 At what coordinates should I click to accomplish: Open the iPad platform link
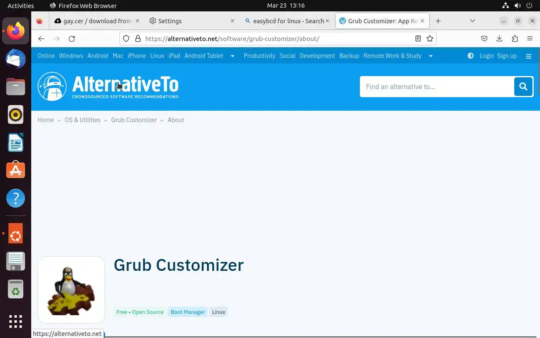point(174,56)
